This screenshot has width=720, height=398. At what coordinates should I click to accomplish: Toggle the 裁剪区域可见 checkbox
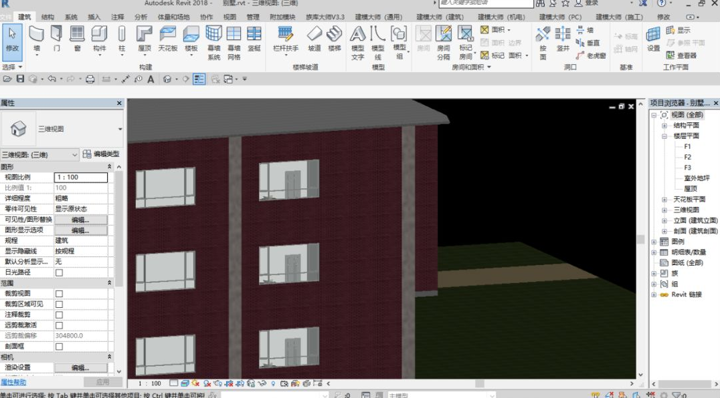coord(60,304)
